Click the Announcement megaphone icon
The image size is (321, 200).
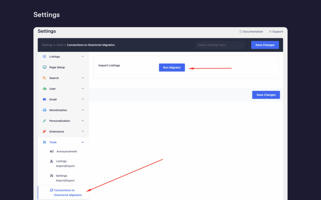tap(52, 152)
